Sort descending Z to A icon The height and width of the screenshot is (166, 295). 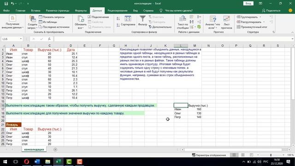click(x=118, y=25)
